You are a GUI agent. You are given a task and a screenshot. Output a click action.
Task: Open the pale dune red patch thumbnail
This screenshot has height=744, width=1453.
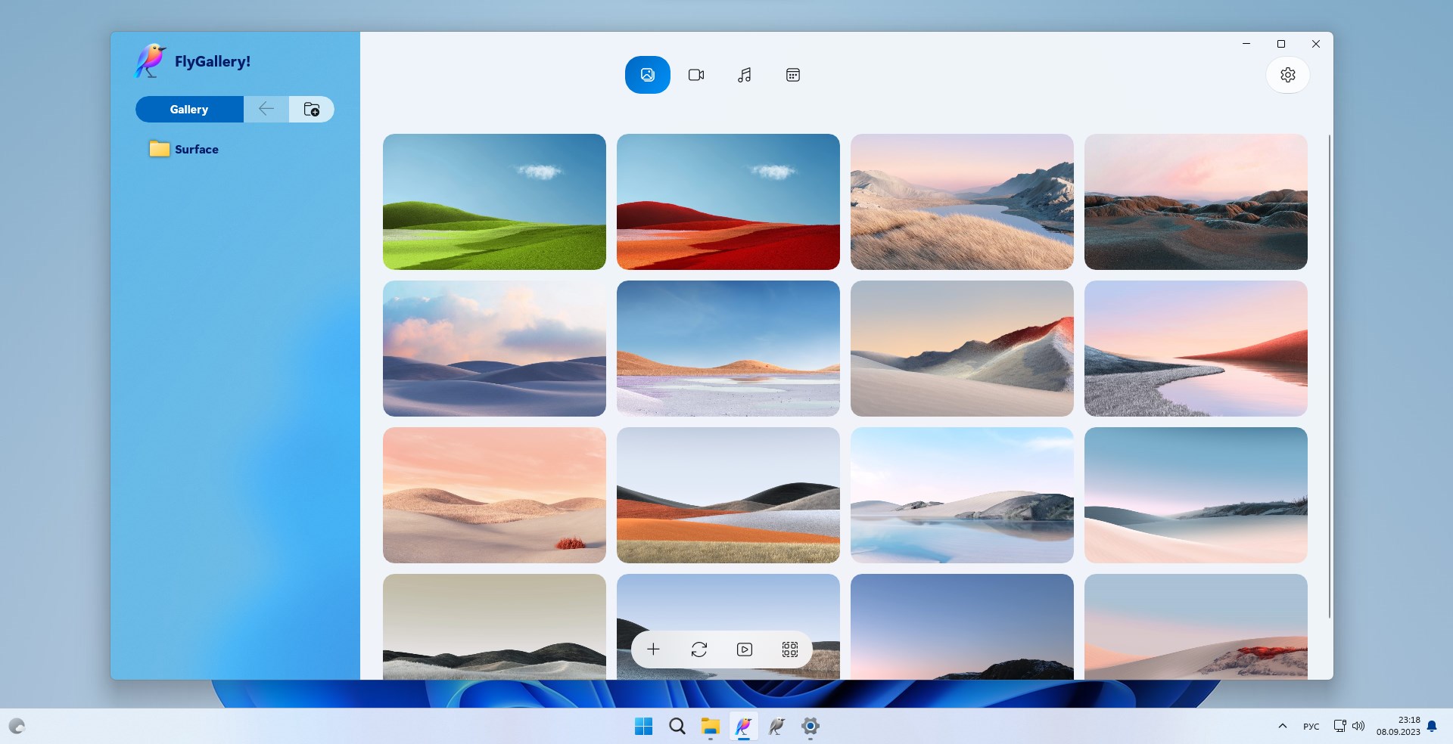point(1196,626)
